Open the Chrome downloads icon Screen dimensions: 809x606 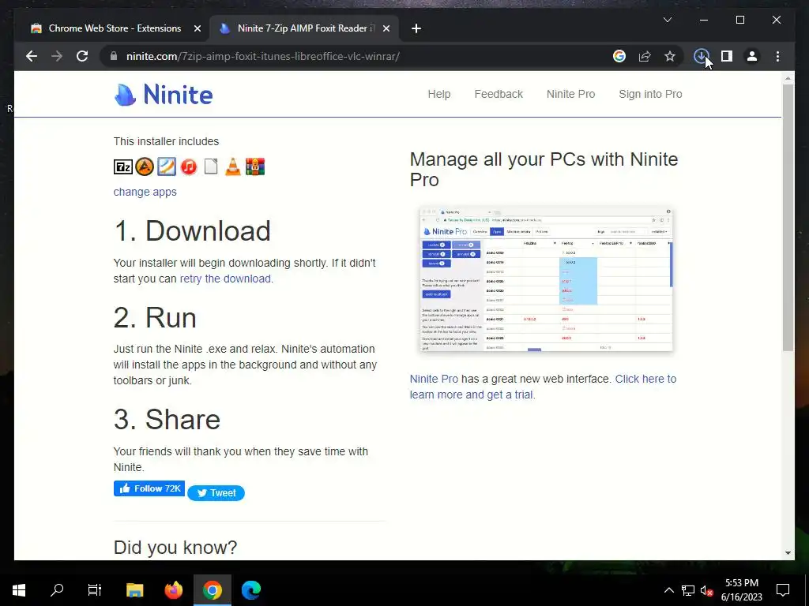pos(701,56)
